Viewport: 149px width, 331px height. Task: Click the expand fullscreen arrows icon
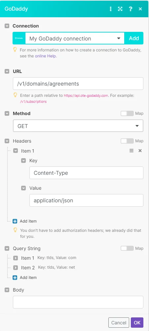click(120, 9)
